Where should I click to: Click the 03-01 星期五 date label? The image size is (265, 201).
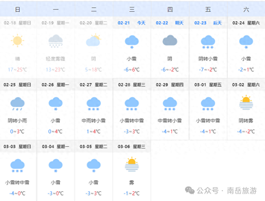(x=208, y=85)
